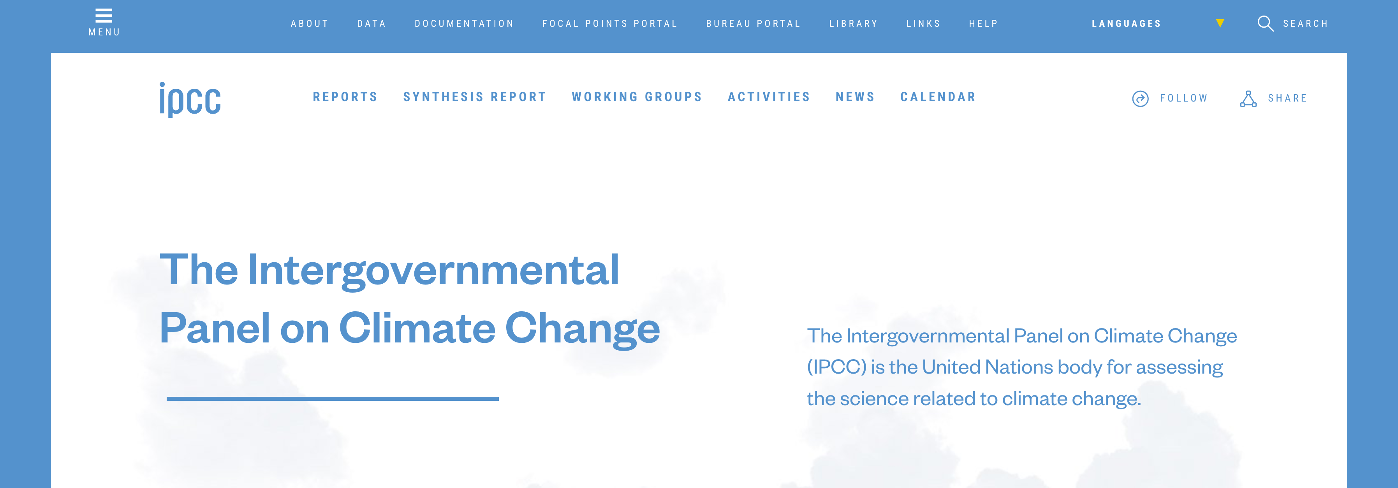Go to Reports section

(345, 97)
